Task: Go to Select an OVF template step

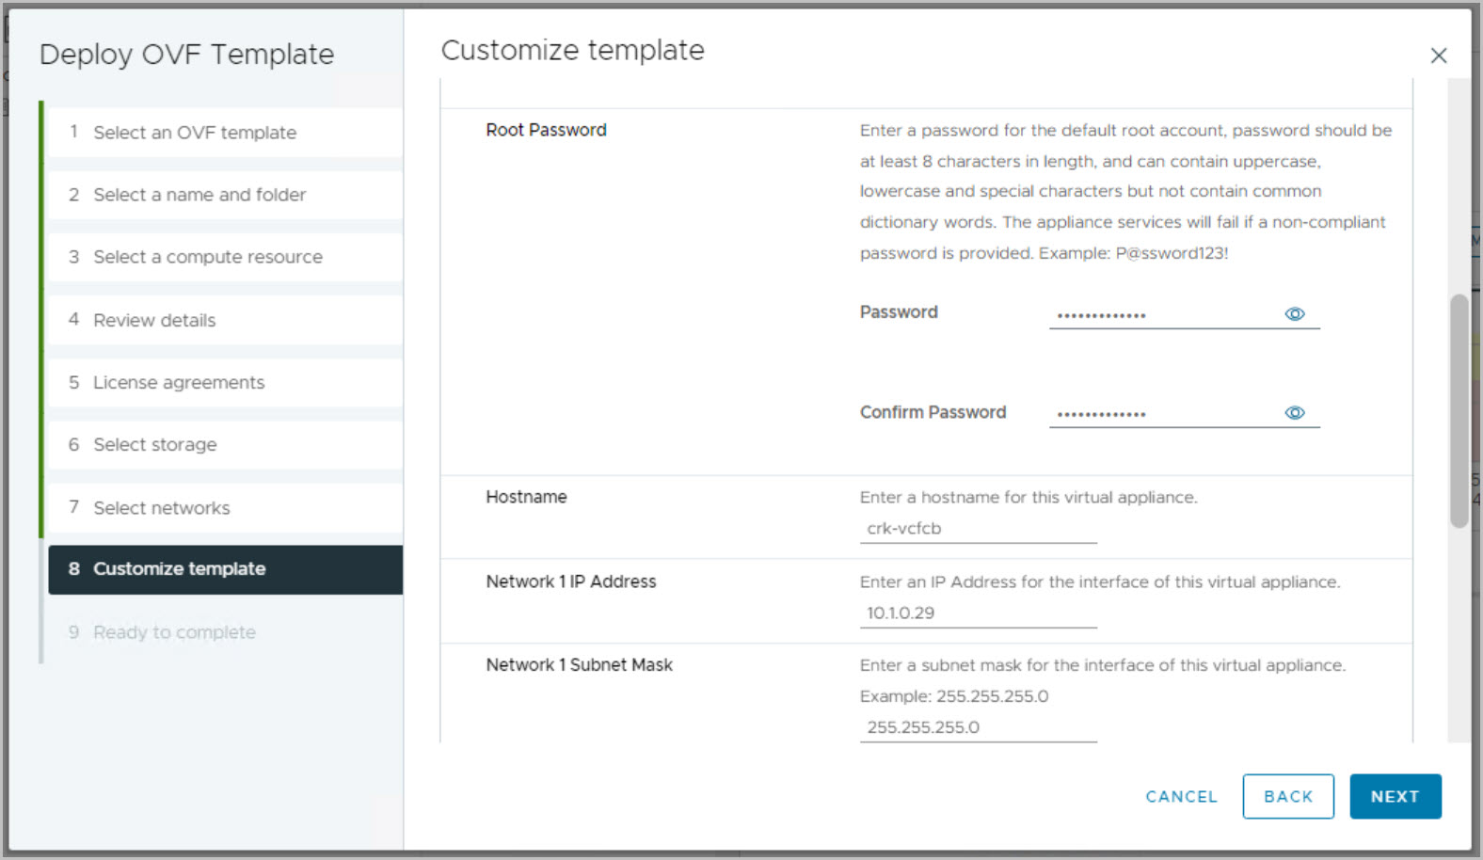Action: [x=195, y=133]
